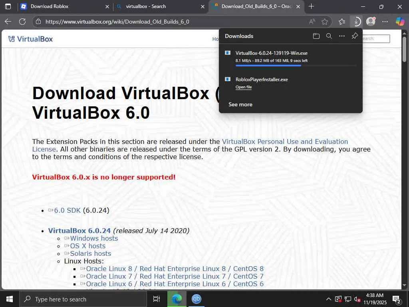This screenshot has height=307, width=409.
Task: Toggle the Downloads toolbar button
Action: [356, 22]
